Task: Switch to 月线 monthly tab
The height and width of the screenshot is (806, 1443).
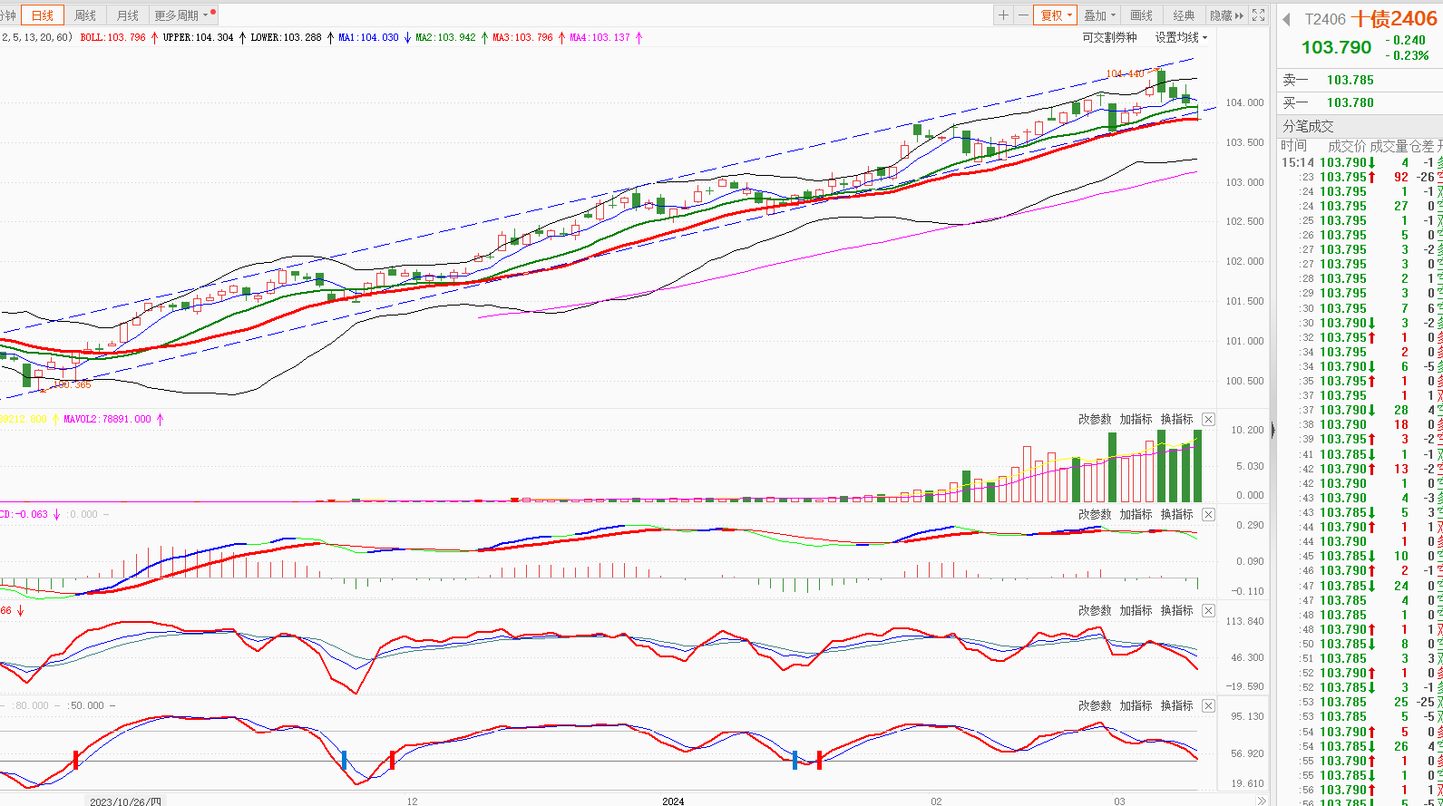Action: 128,15
